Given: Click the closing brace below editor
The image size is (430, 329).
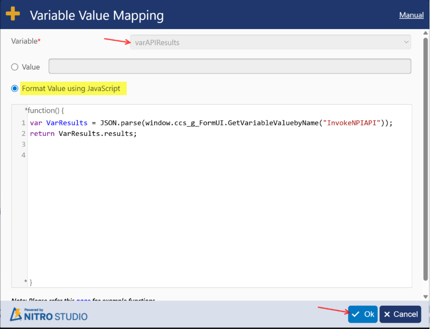Looking at the screenshot, I should click(31, 282).
